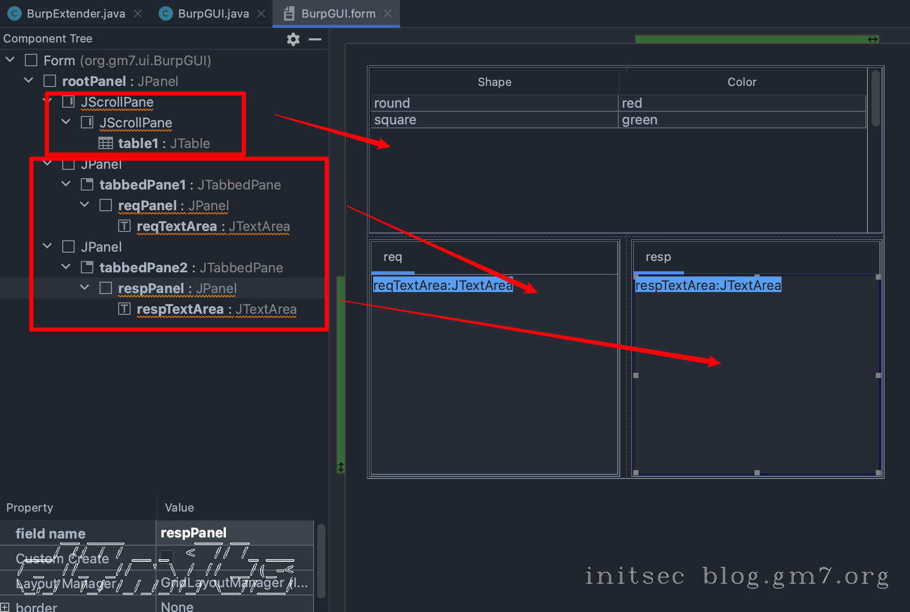Edit the field name value respPanel
This screenshot has height=612, width=910.
(x=234, y=533)
